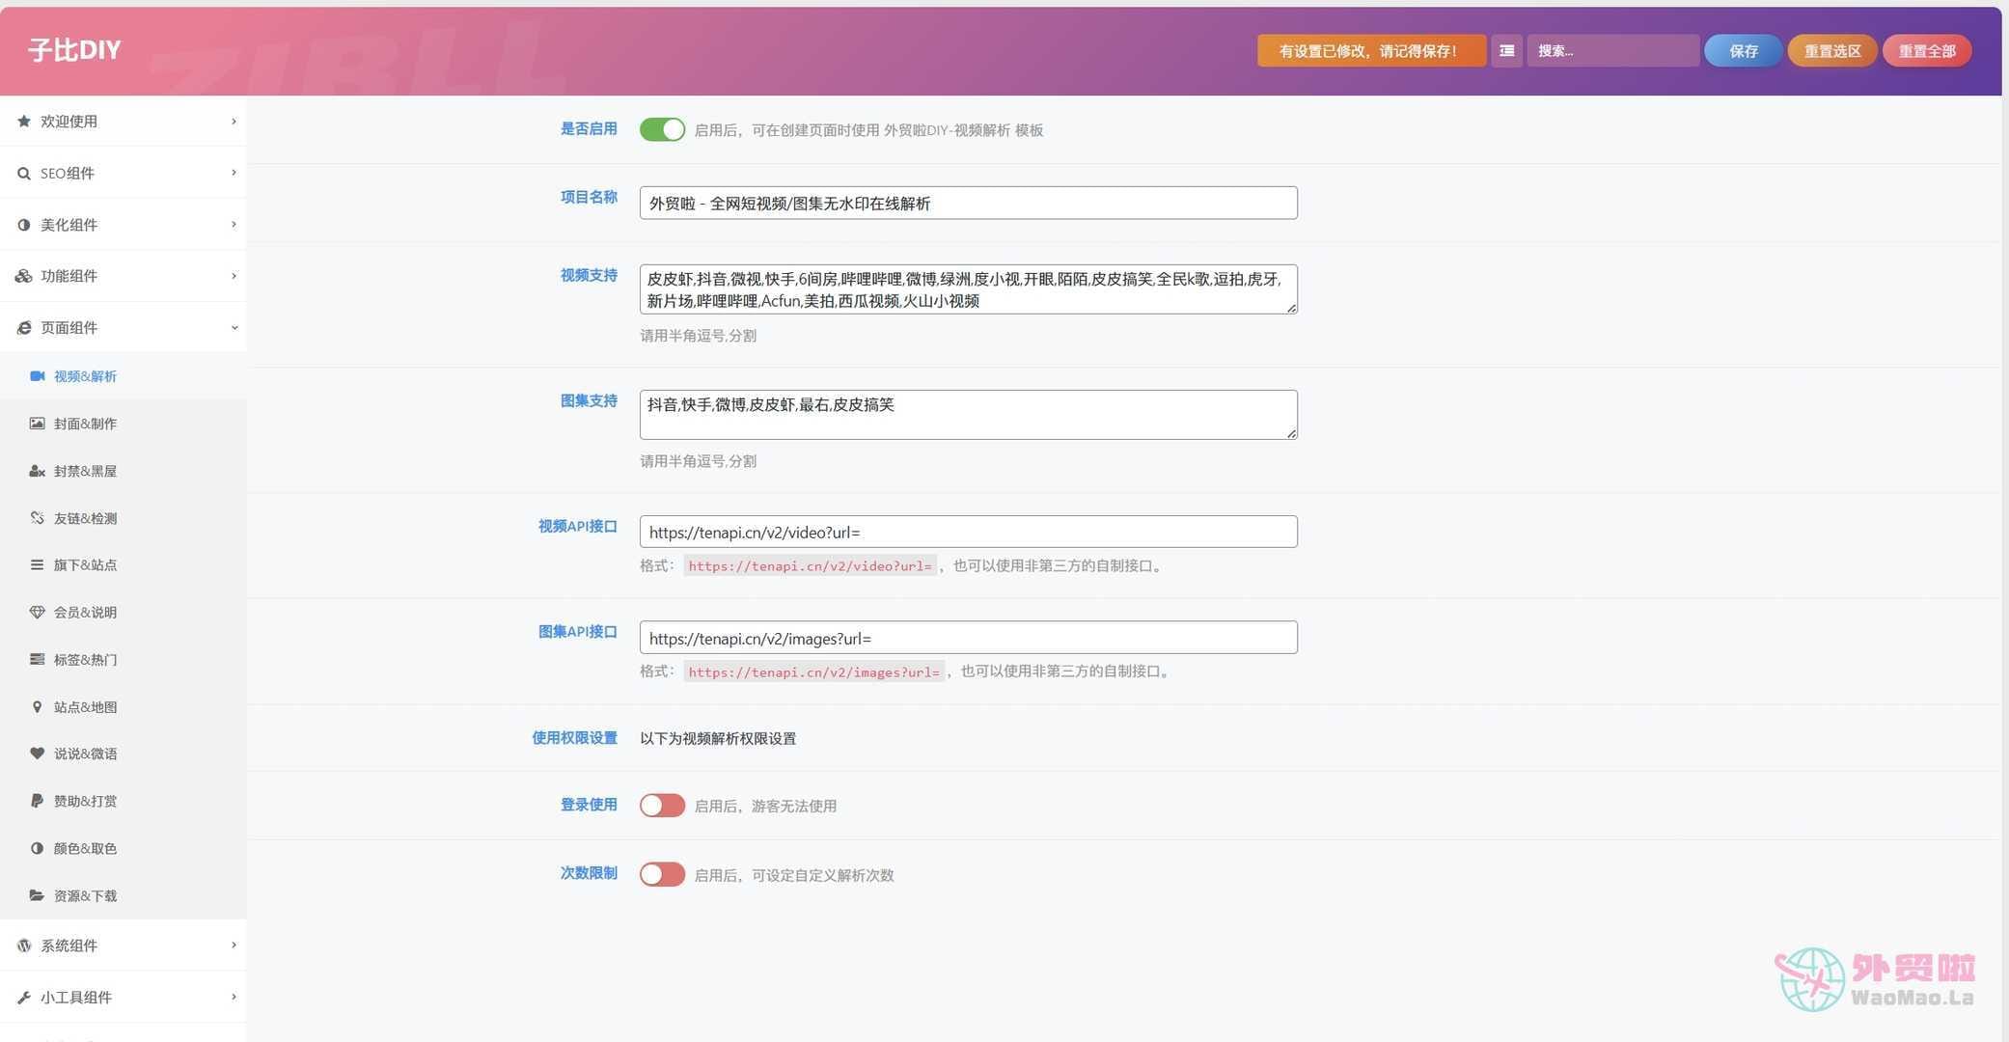Disable the 是否启用 green switch
The width and height of the screenshot is (2009, 1042).
click(662, 129)
